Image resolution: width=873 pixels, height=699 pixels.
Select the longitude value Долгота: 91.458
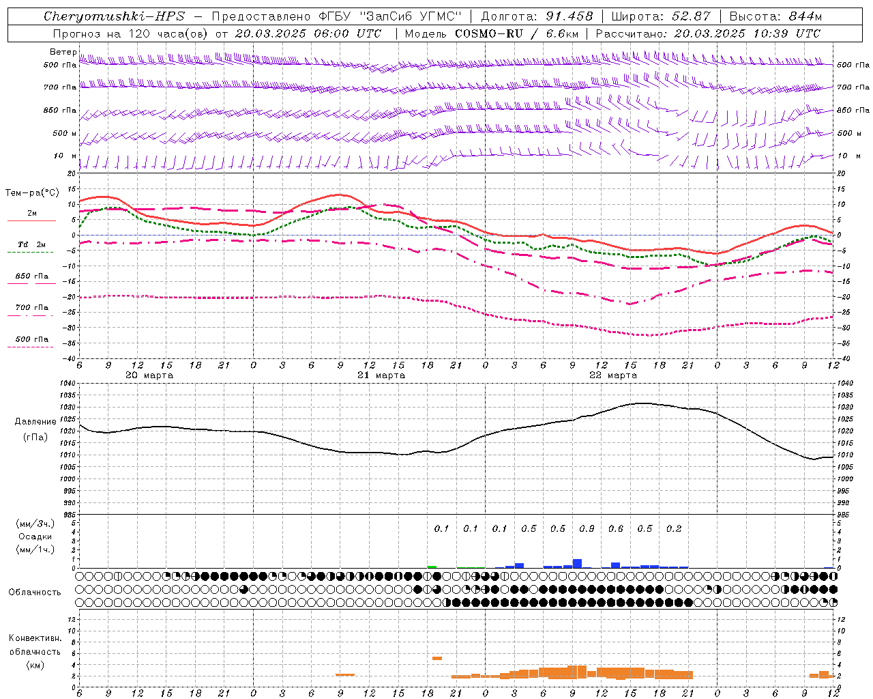click(x=537, y=16)
